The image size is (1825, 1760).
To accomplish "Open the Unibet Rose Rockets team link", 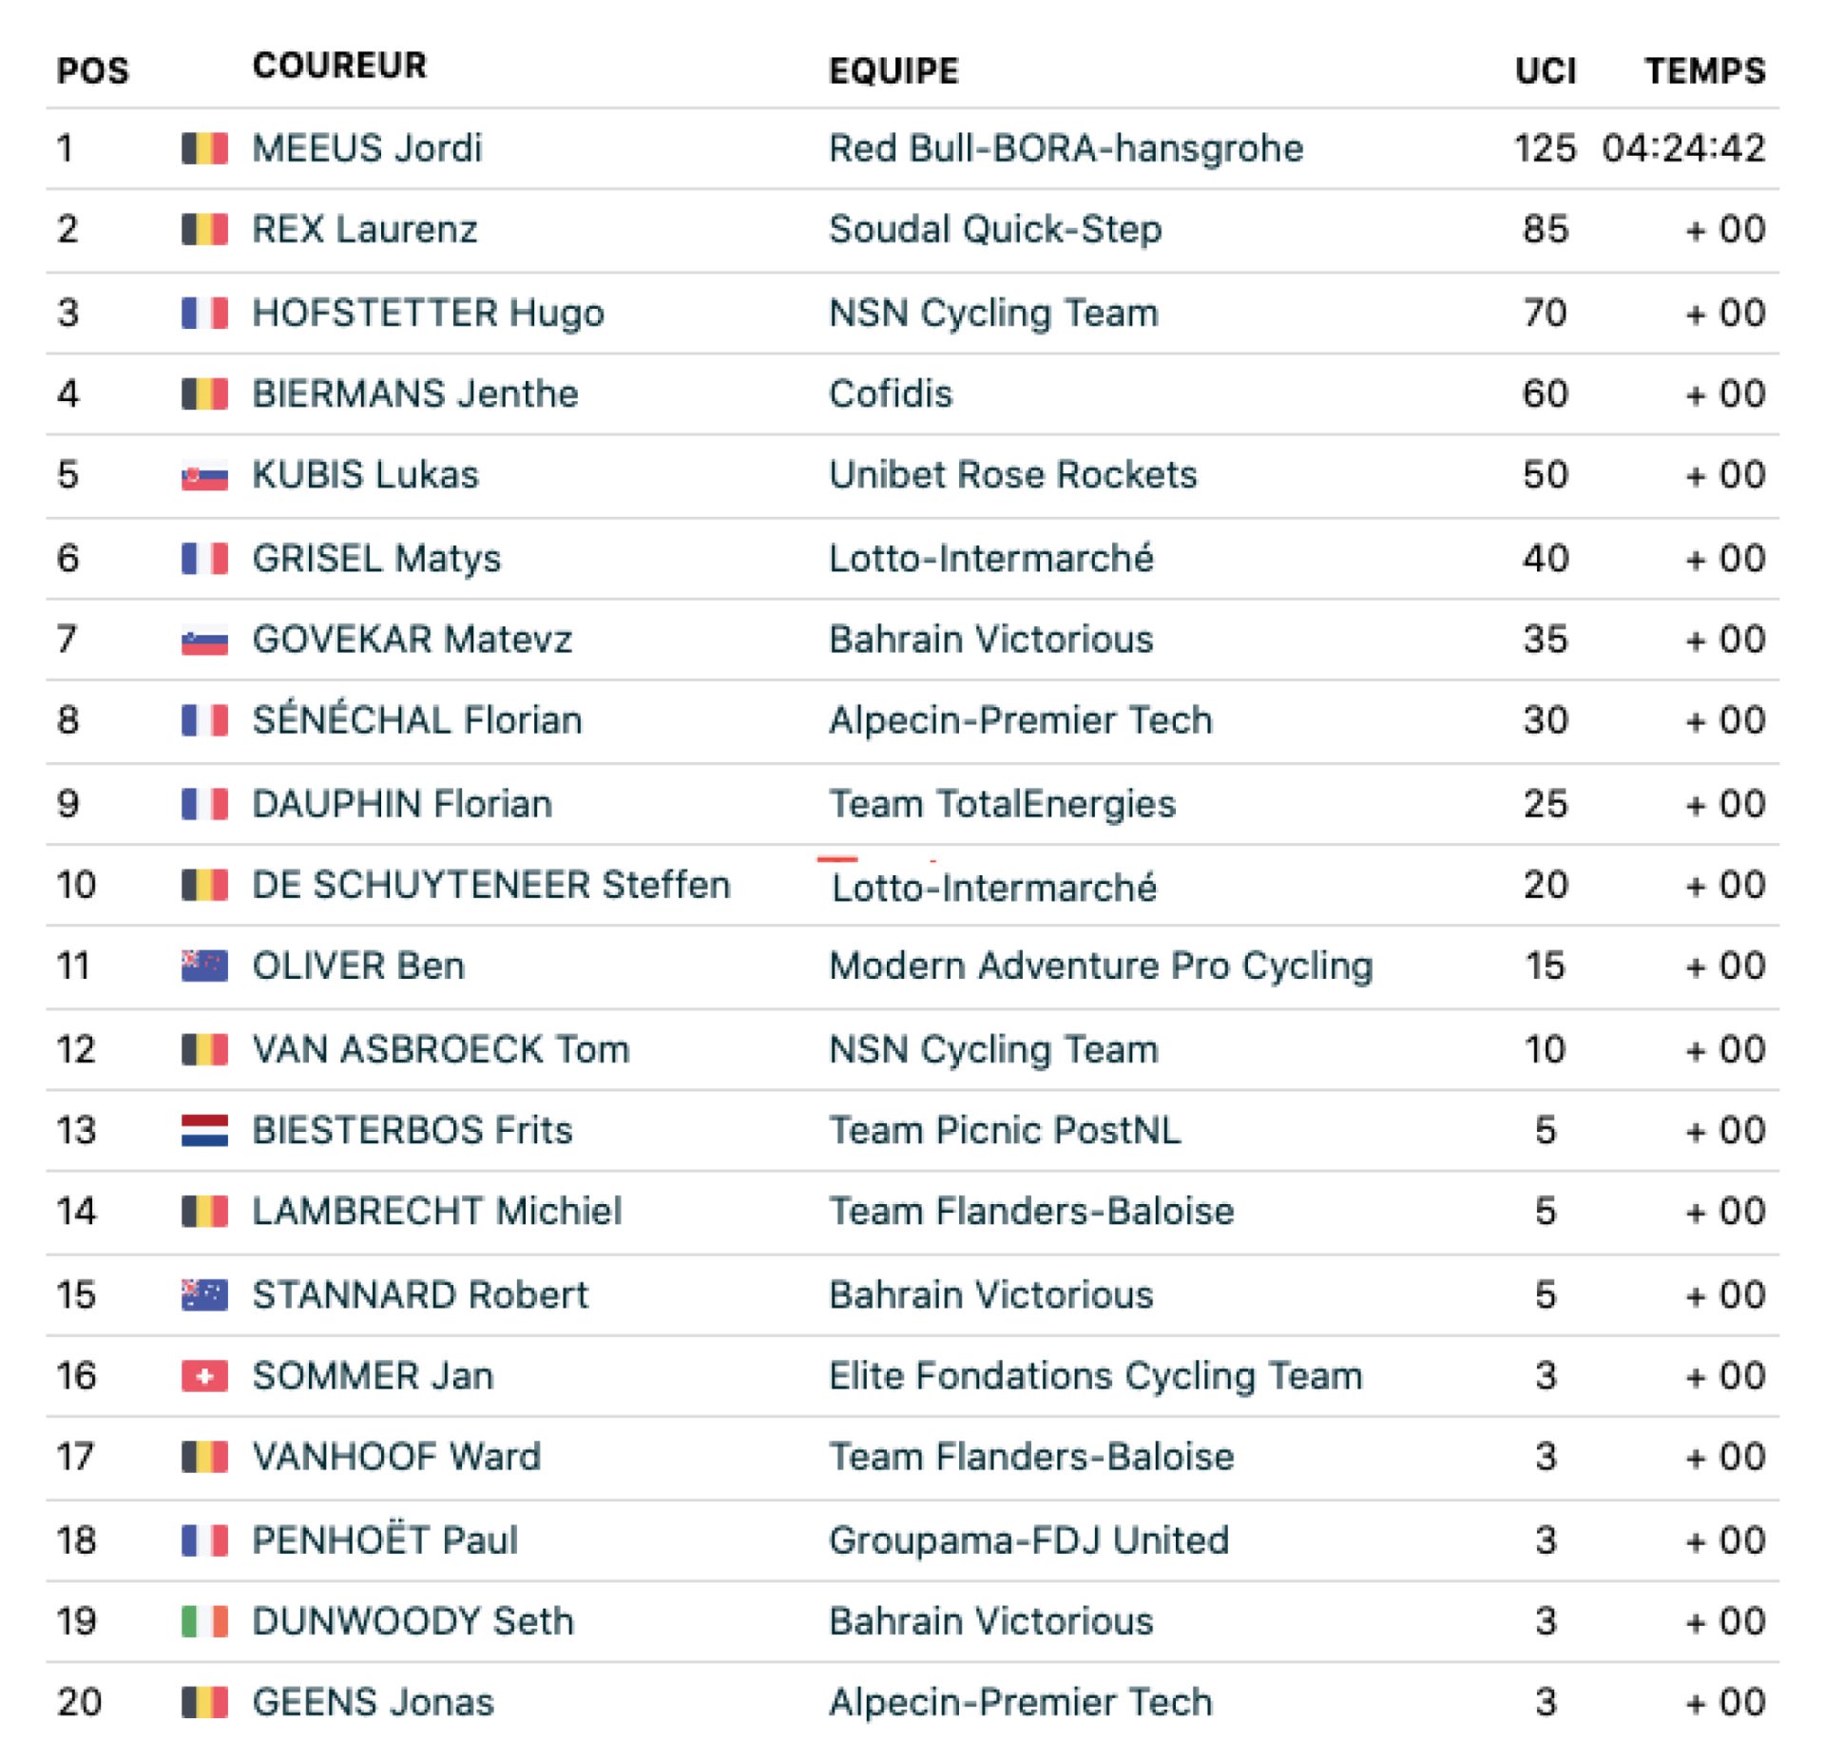I will coord(1012,475).
